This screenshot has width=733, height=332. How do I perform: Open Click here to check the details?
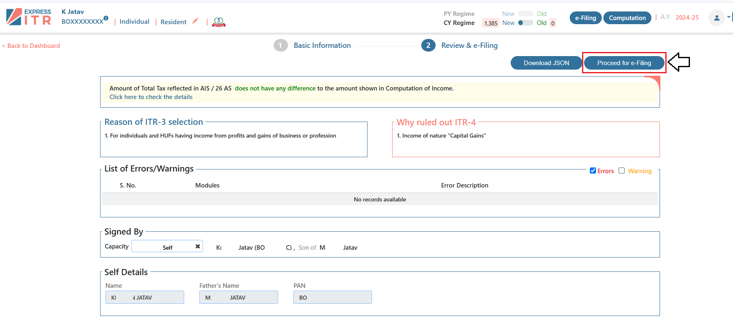click(x=151, y=97)
